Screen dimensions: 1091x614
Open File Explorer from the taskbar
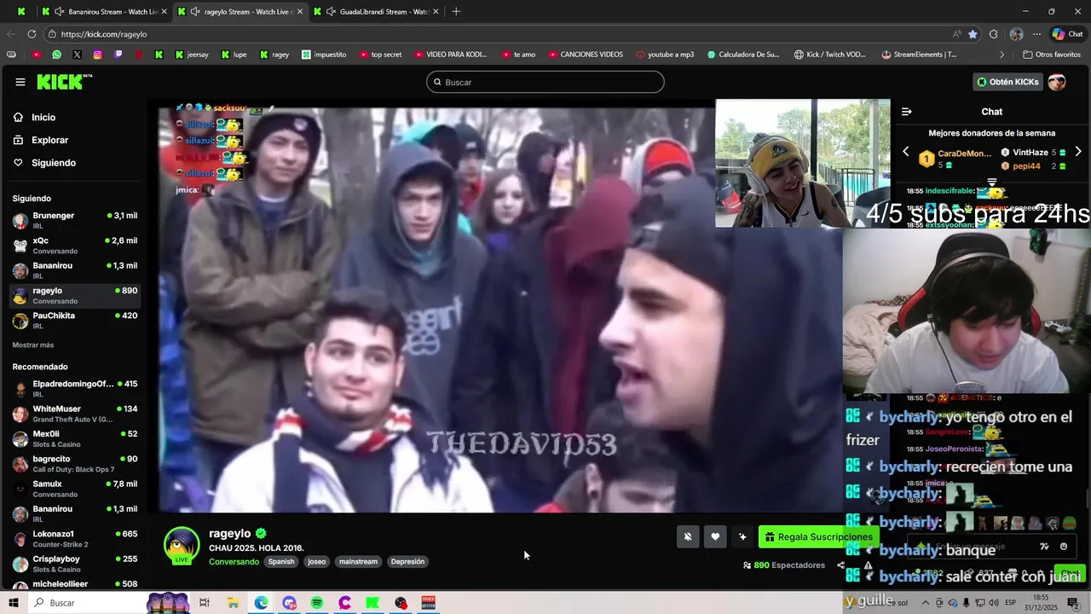(233, 603)
